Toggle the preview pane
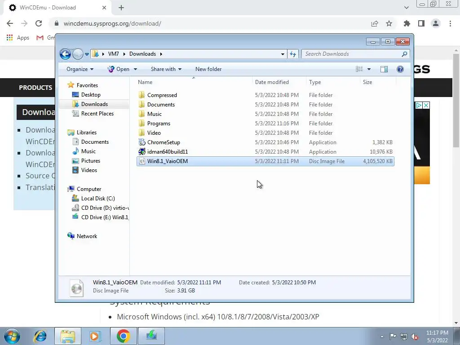 tap(384, 69)
